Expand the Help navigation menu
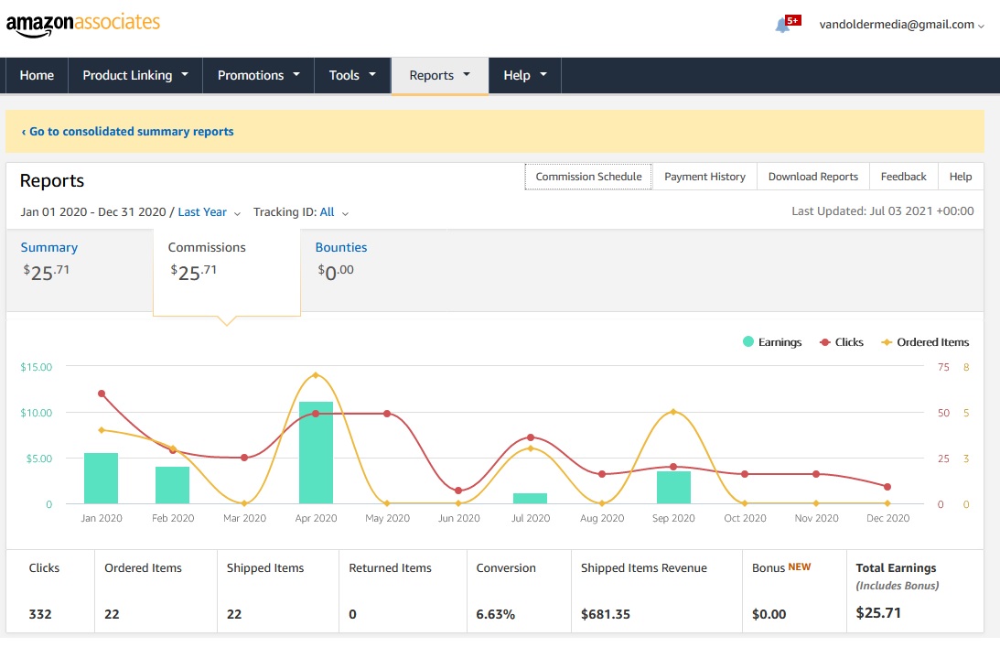Screen dimensions: 1000x669 tap(525, 75)
